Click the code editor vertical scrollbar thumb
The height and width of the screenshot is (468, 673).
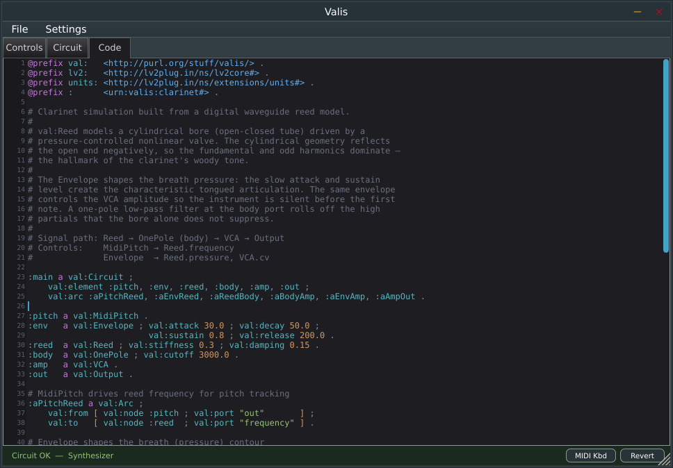pyautogui.click(x=666, y=156)
